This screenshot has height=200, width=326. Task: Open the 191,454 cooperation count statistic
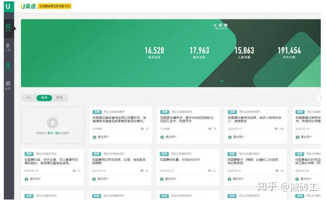click(289, 53)
